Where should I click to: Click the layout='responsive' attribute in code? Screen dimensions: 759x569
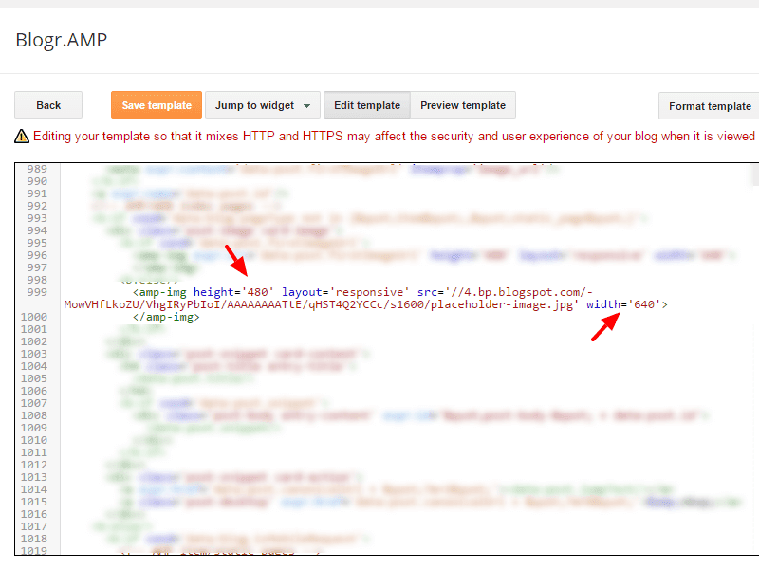coord(345,292)
